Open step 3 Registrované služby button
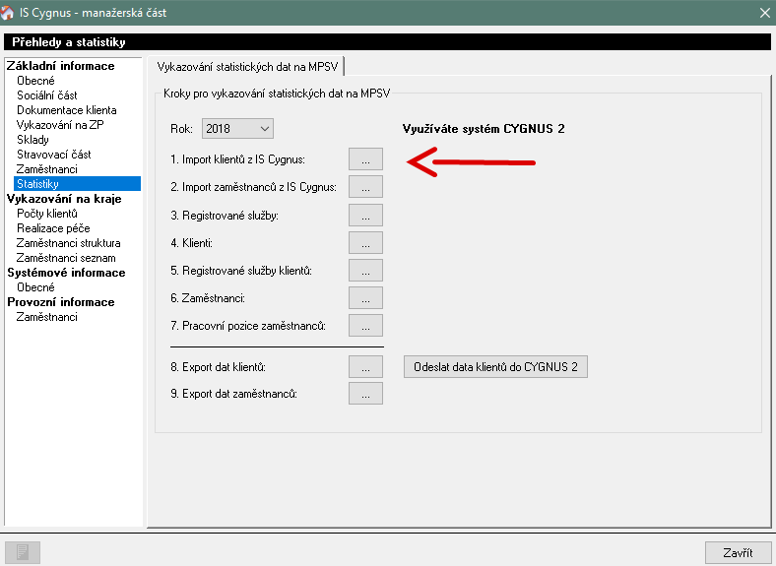 365,216
